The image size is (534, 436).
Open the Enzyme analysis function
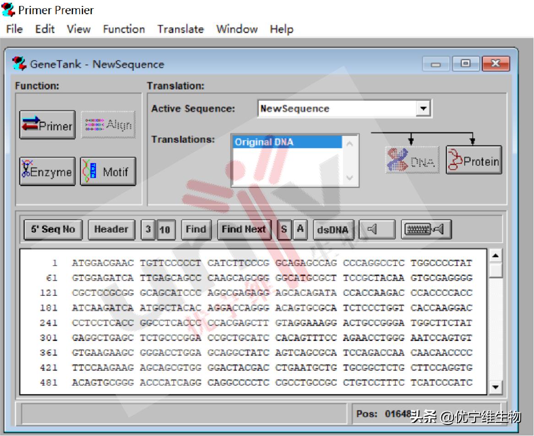pos(47,171)
